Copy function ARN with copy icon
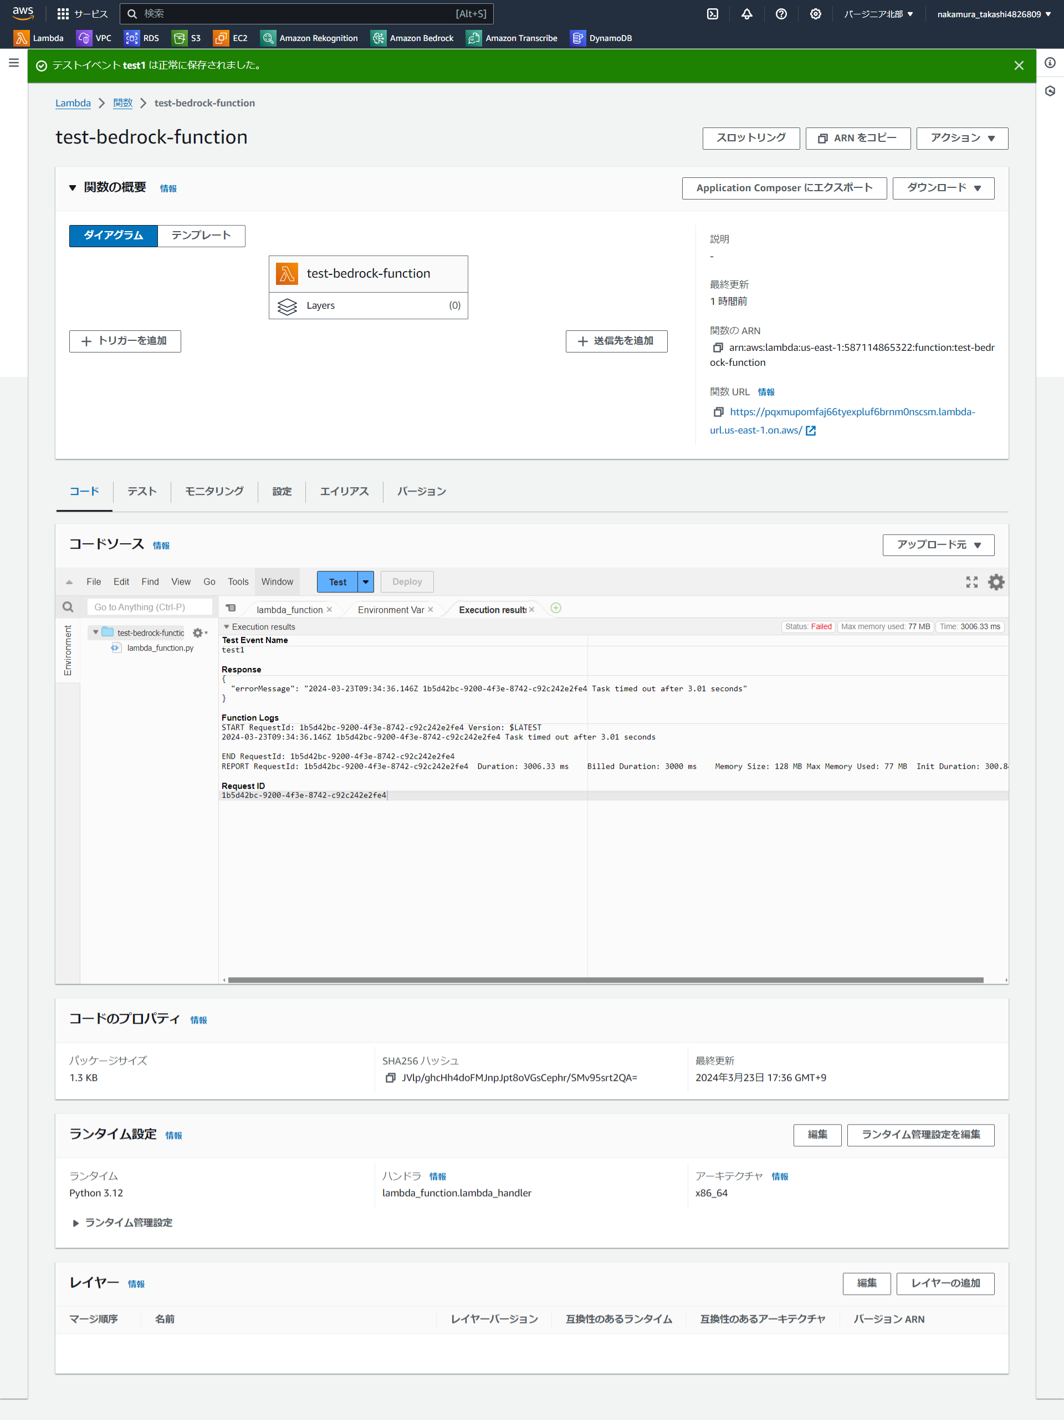Viewport: 1064px width, 1420px height. (x=718, y=348)
